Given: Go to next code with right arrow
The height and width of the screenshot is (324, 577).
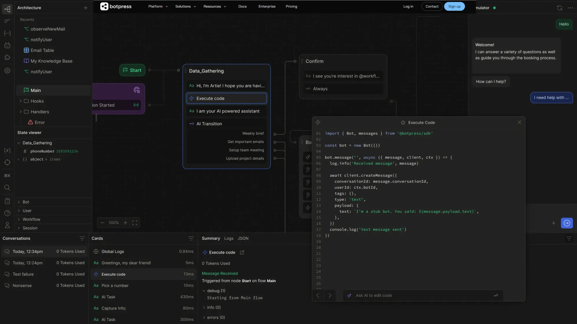Looking at the screenshot, I should click(330, 295).
